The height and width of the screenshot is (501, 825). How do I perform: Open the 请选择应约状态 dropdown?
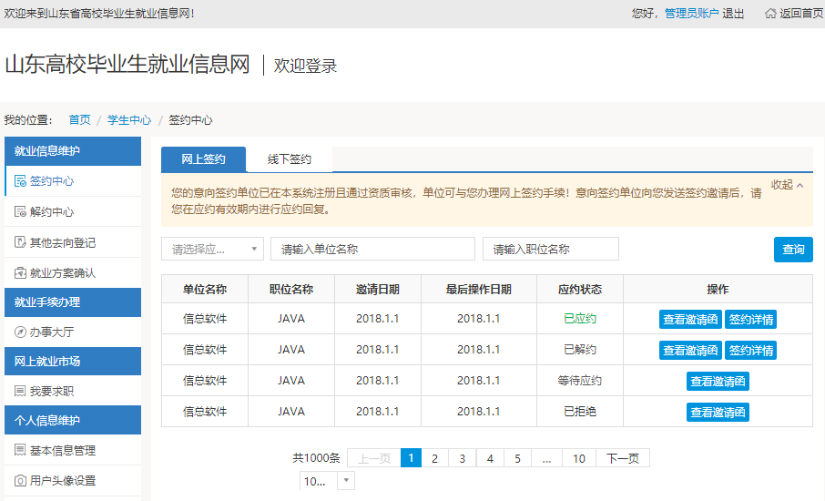coord(212,249)
